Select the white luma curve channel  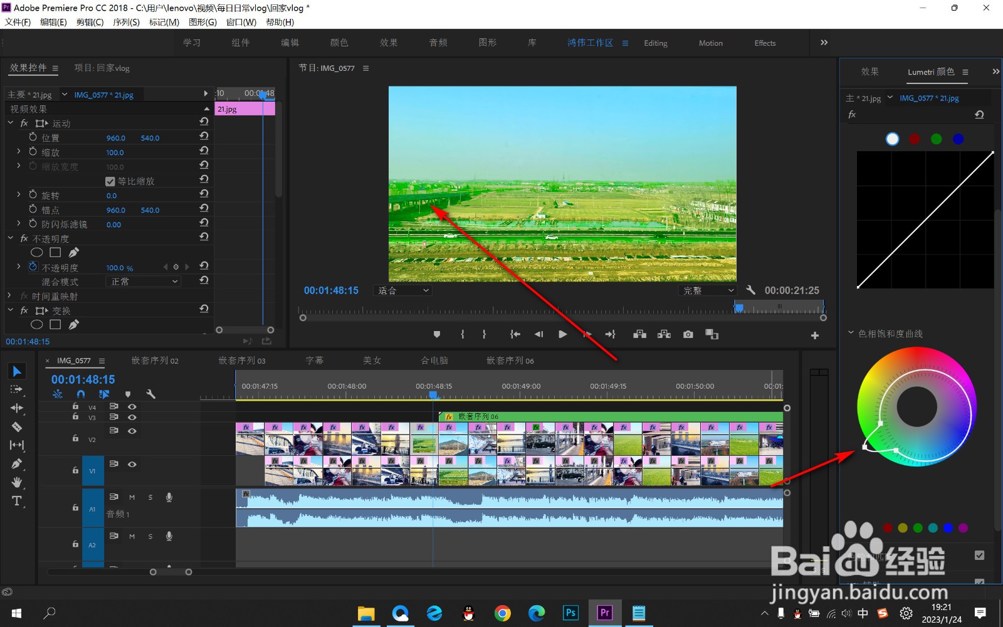click(892, 139)
